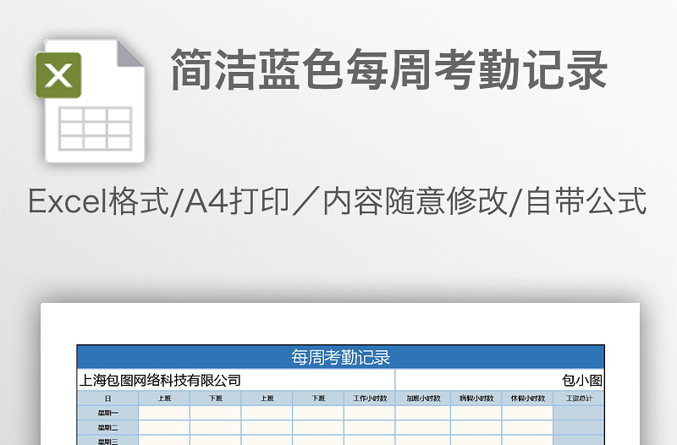Click the name cell 包小图

click(x=581, y=380)
